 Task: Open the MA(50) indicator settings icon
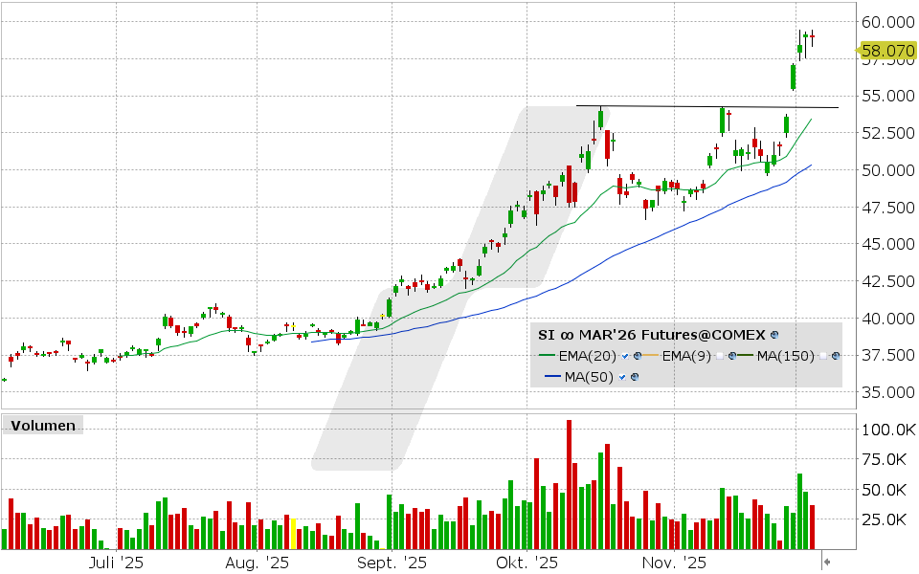tap(634, 375)
